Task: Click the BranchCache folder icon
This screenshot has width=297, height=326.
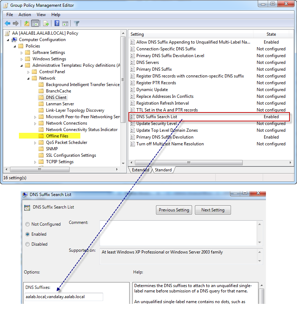Action: point(41,91)
